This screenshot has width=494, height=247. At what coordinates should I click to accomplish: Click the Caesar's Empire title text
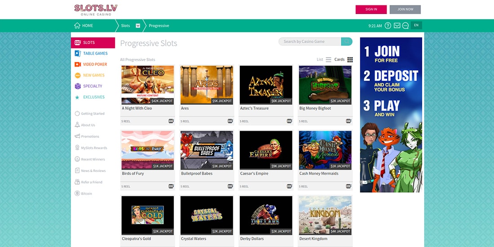click(x=254, y=174)
